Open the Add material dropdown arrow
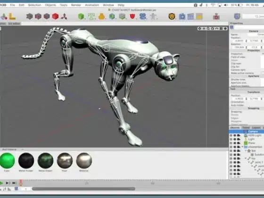This screenshot has height=198, width=264. coord(23,149)
